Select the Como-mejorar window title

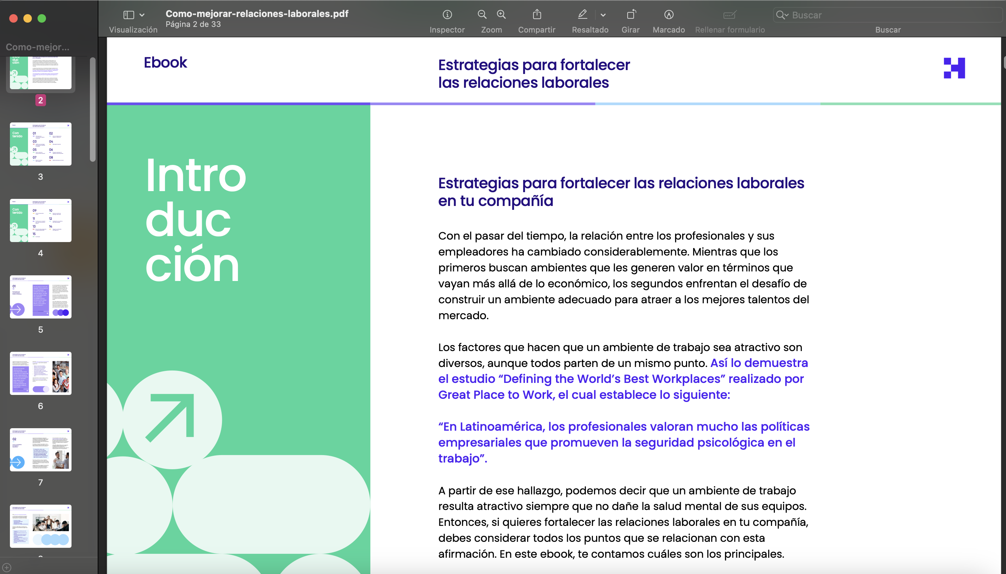click(x=37, y=47)
